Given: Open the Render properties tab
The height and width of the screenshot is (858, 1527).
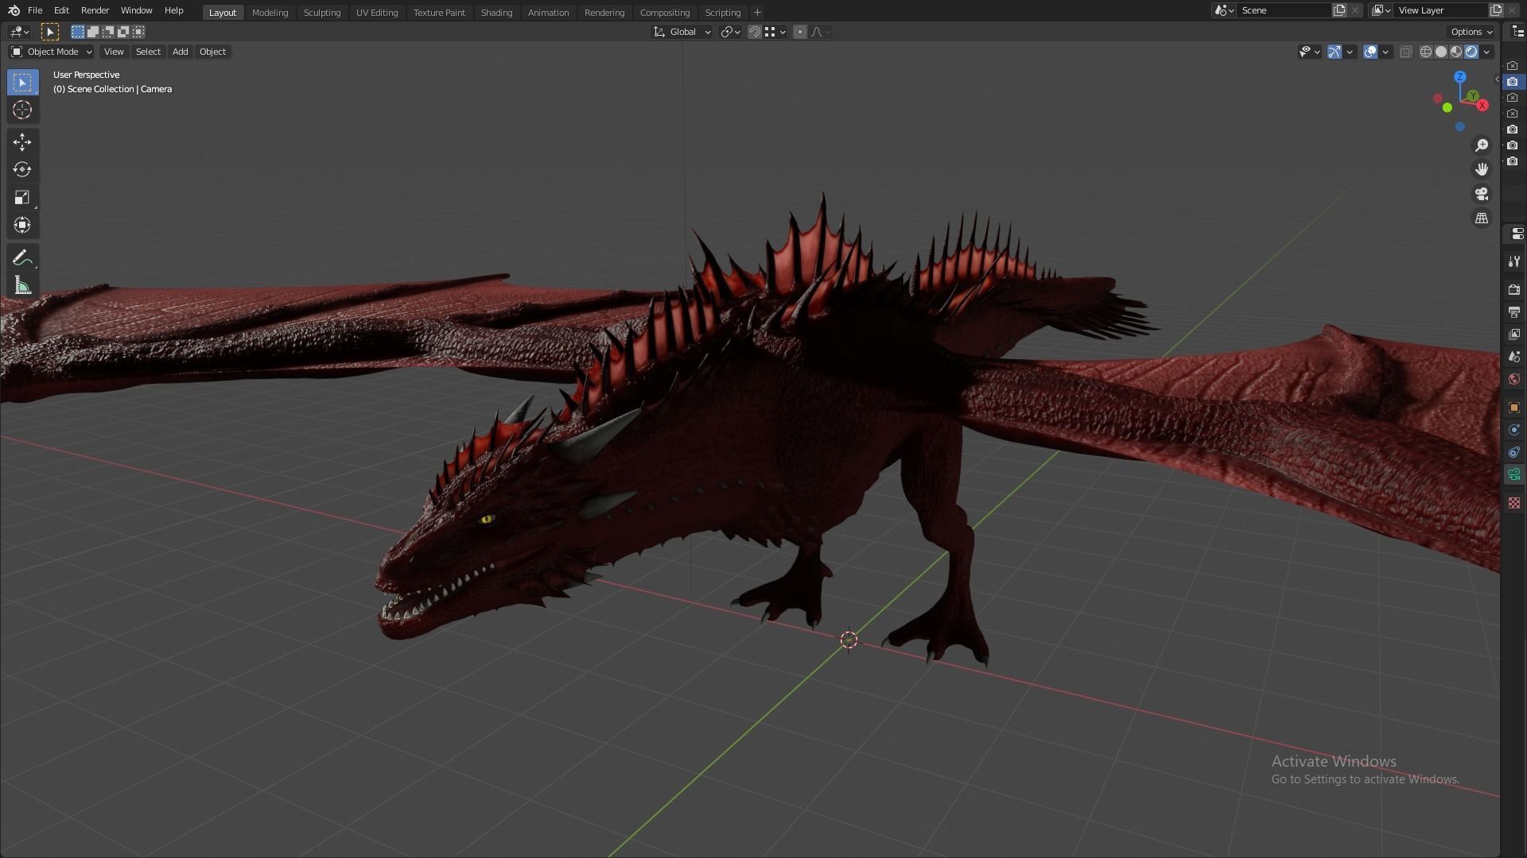Looking at the screenshot, I should click(x=1514, y=289).
